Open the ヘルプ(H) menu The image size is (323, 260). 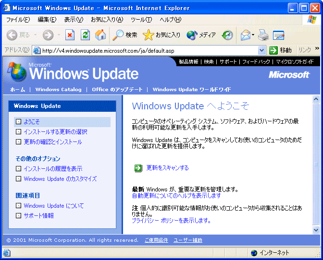[x=171, y=20]
